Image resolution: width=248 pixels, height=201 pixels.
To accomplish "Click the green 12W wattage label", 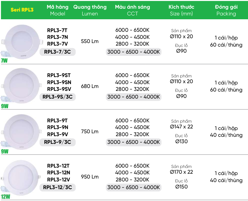I will tap(6, 197).
